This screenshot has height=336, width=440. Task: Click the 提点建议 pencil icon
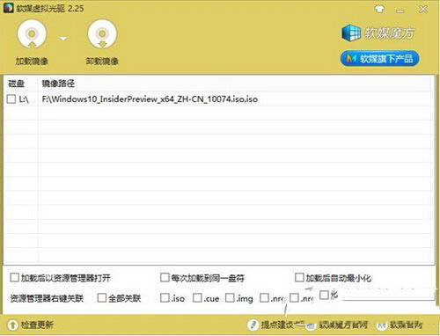pyautogui.click(x=253, y=325)
